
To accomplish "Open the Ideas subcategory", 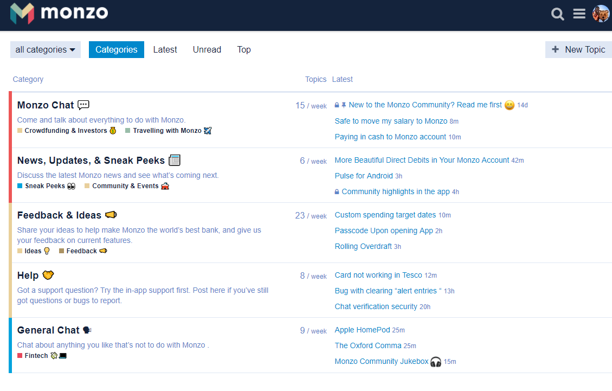I will tap(33, 251).
